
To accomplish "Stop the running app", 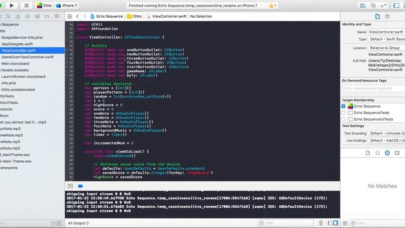I will tap(26, 6).
